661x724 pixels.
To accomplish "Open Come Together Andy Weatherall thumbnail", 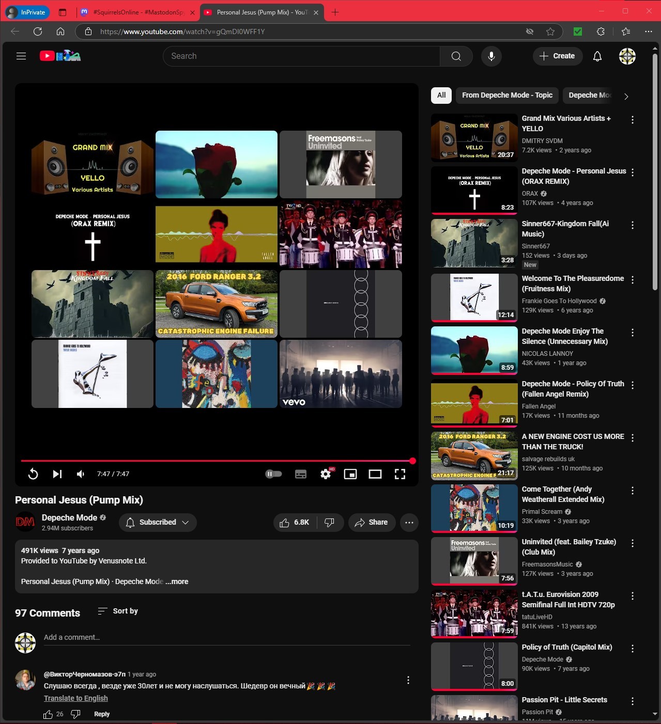I will [474, 508].
